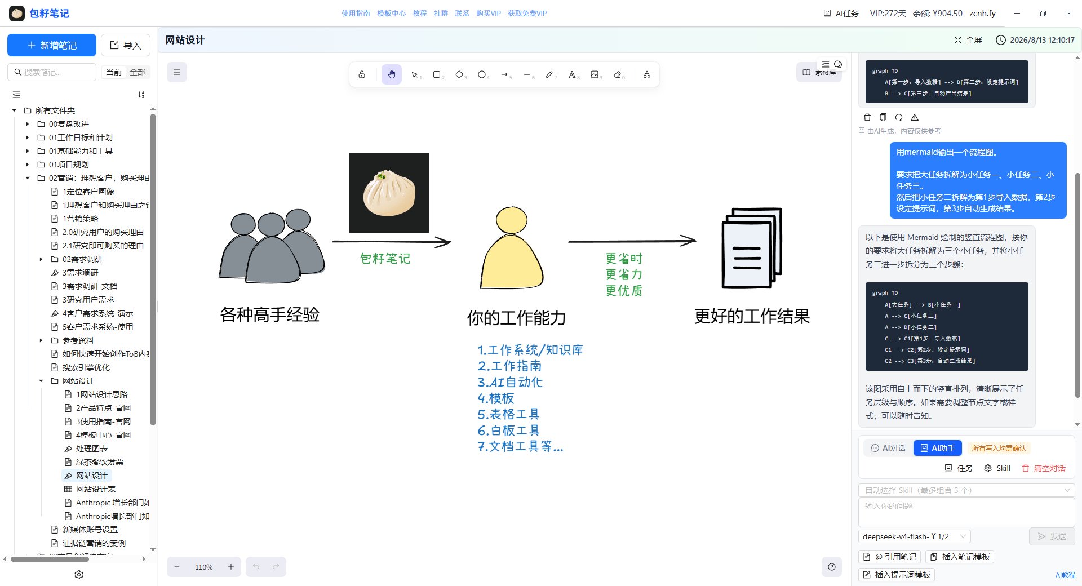Expand the 01基础能力和工具 folder

28,151
